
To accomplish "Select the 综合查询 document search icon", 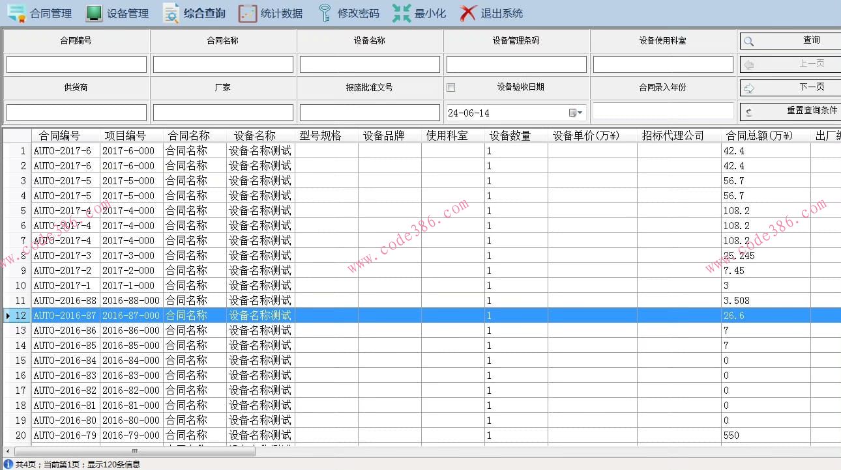I will tap(171, 13).
